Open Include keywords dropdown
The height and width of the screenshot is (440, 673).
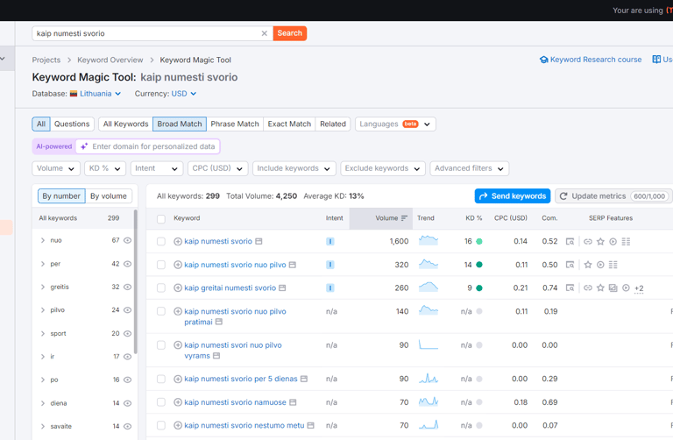294,168
